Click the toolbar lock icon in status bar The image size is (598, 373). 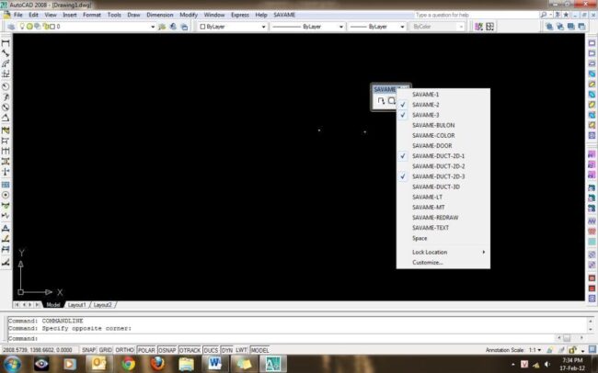coord(572,350)
